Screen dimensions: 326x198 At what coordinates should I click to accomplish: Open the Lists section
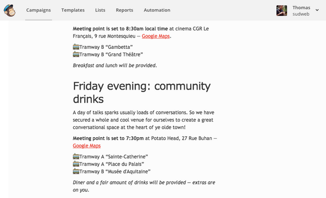click(x=100, y=10)
